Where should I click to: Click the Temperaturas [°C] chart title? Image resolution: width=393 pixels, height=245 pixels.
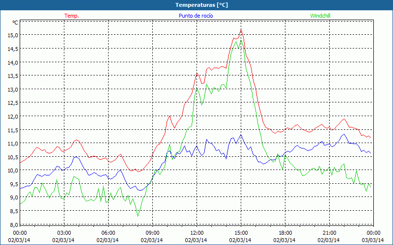tap(202, 5)
